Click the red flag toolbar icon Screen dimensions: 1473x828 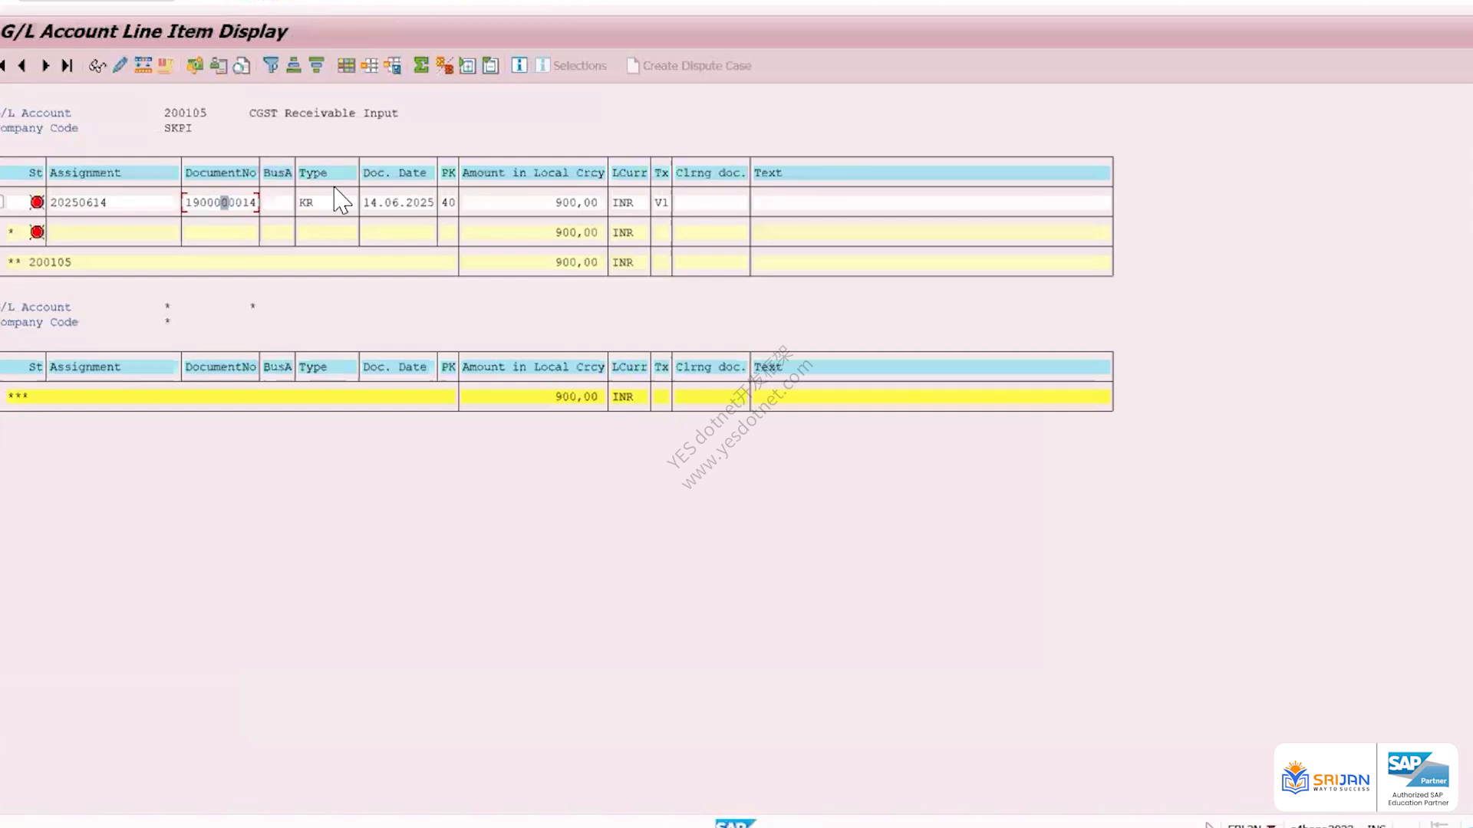(x=165, y=66)
